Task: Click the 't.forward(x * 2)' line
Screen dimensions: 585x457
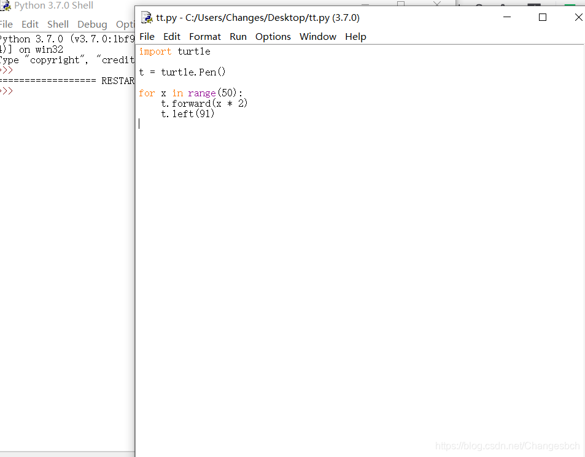Action: tap(204, 103)
